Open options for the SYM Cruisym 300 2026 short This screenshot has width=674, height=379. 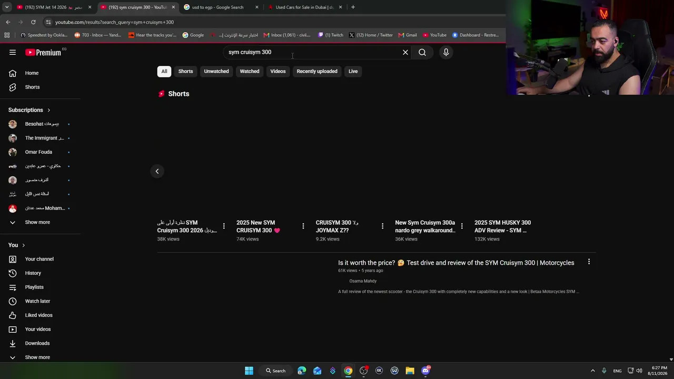224,226
